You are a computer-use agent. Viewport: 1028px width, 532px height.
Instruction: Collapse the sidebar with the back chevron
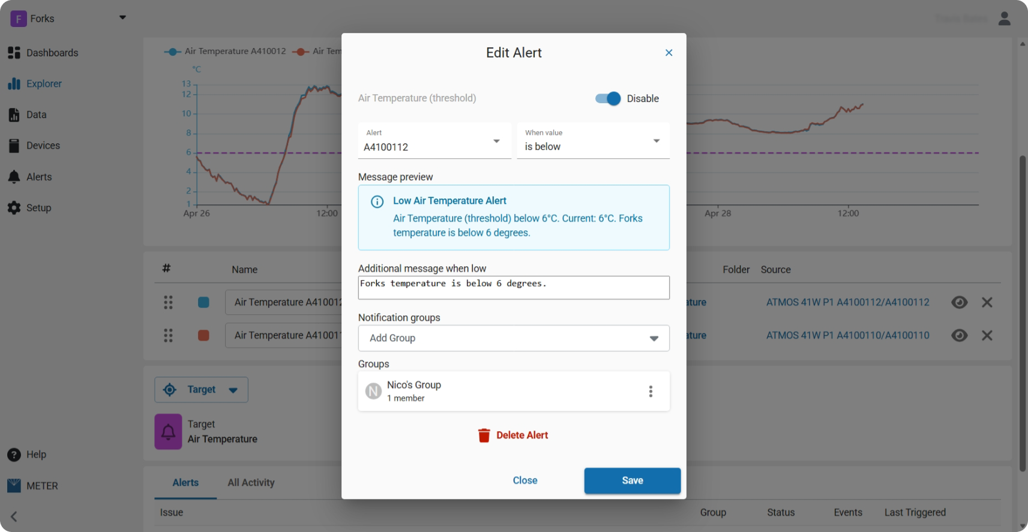tap(14, 516)
